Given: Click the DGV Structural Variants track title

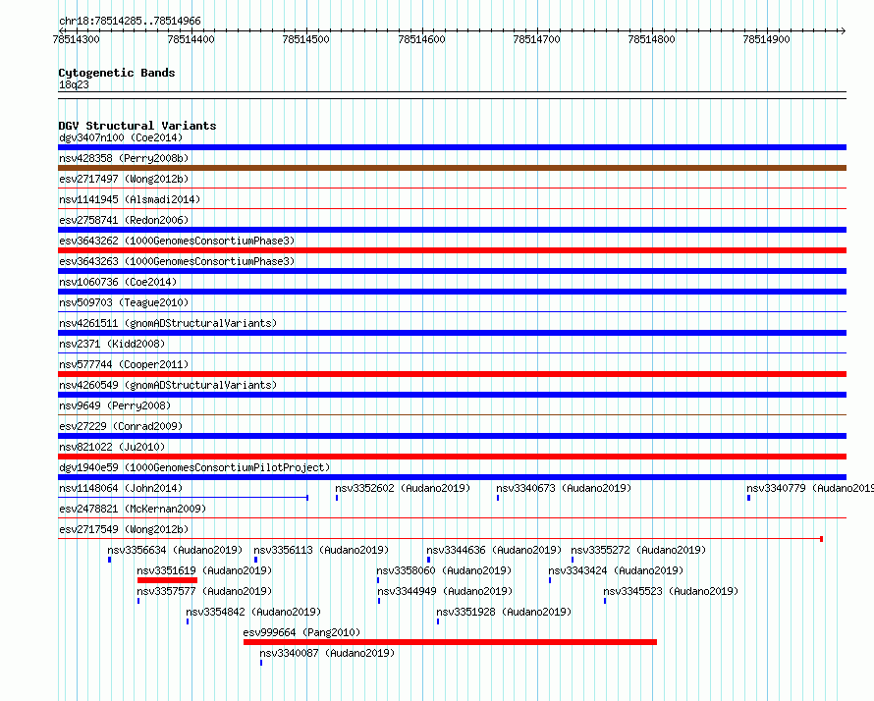Looking at the screenshot, I should click(x=137, y=126).
